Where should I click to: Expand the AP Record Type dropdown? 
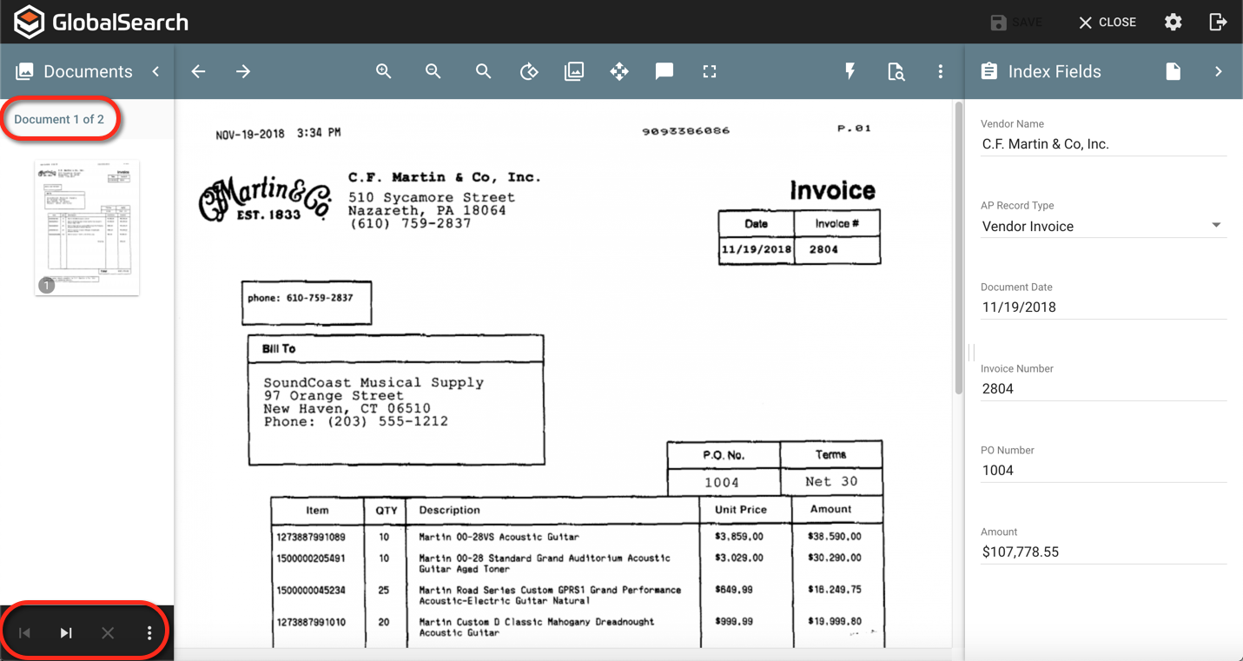(x=1216, y=226)
